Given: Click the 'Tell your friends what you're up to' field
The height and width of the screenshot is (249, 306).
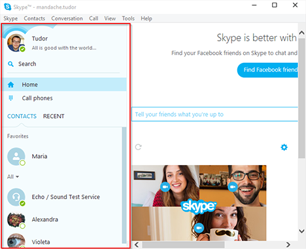Looking at the screenshot, I should (215, 114).
